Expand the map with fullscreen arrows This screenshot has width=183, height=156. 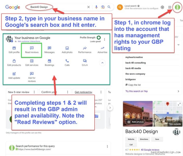click(x=179, y=104)
